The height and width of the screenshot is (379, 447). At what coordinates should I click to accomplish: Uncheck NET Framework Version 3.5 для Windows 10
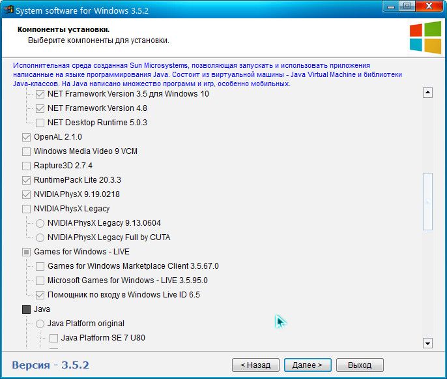pyautogui.click(x=40, y=94)
